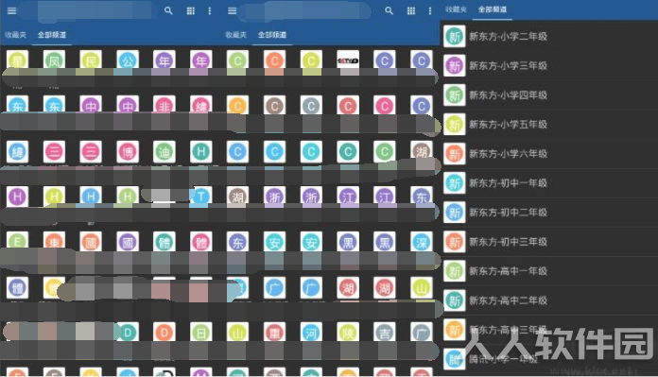Open the blue H channel icon
The height and width of the screenshot is (377, 658).
coord(91,197)
